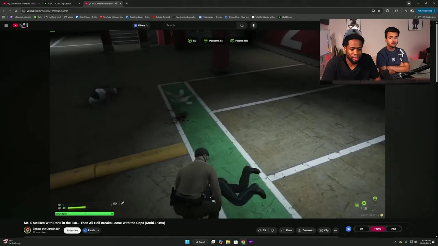This screenshot has height=246, width=438.
Task: Open File Explorer from the taskbar
Action: [228, 242]
